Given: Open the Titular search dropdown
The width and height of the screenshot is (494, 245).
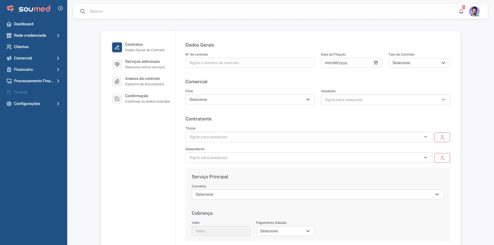Looking at the screenshot, I should pos(308,137).
